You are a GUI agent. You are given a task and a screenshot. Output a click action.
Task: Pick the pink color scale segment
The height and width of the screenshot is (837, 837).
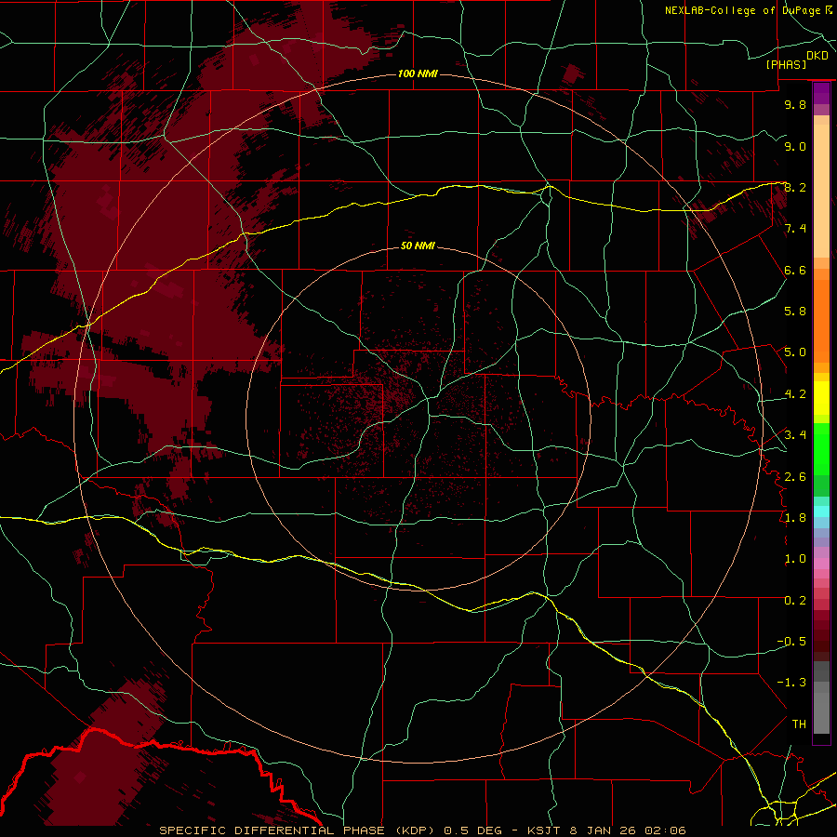tap(821, 564)
